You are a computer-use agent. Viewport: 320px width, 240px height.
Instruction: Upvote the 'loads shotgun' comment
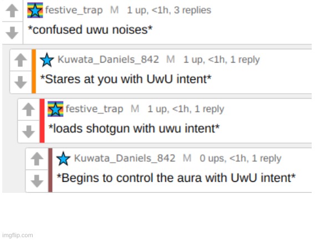click(28, 109)
